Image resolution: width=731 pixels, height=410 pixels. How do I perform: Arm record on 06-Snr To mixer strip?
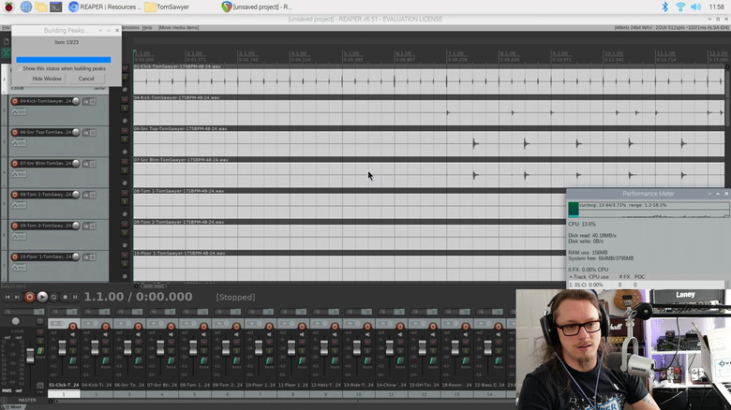tap(138, 327)
